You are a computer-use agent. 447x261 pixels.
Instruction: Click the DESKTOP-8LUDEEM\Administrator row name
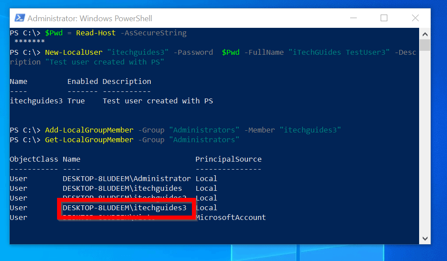click(126, 178)
